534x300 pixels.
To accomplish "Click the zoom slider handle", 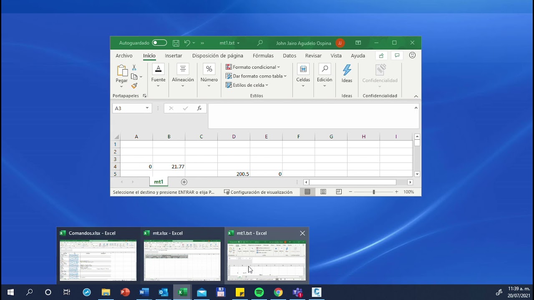I will pyautogui.click(x=374, y=192).
